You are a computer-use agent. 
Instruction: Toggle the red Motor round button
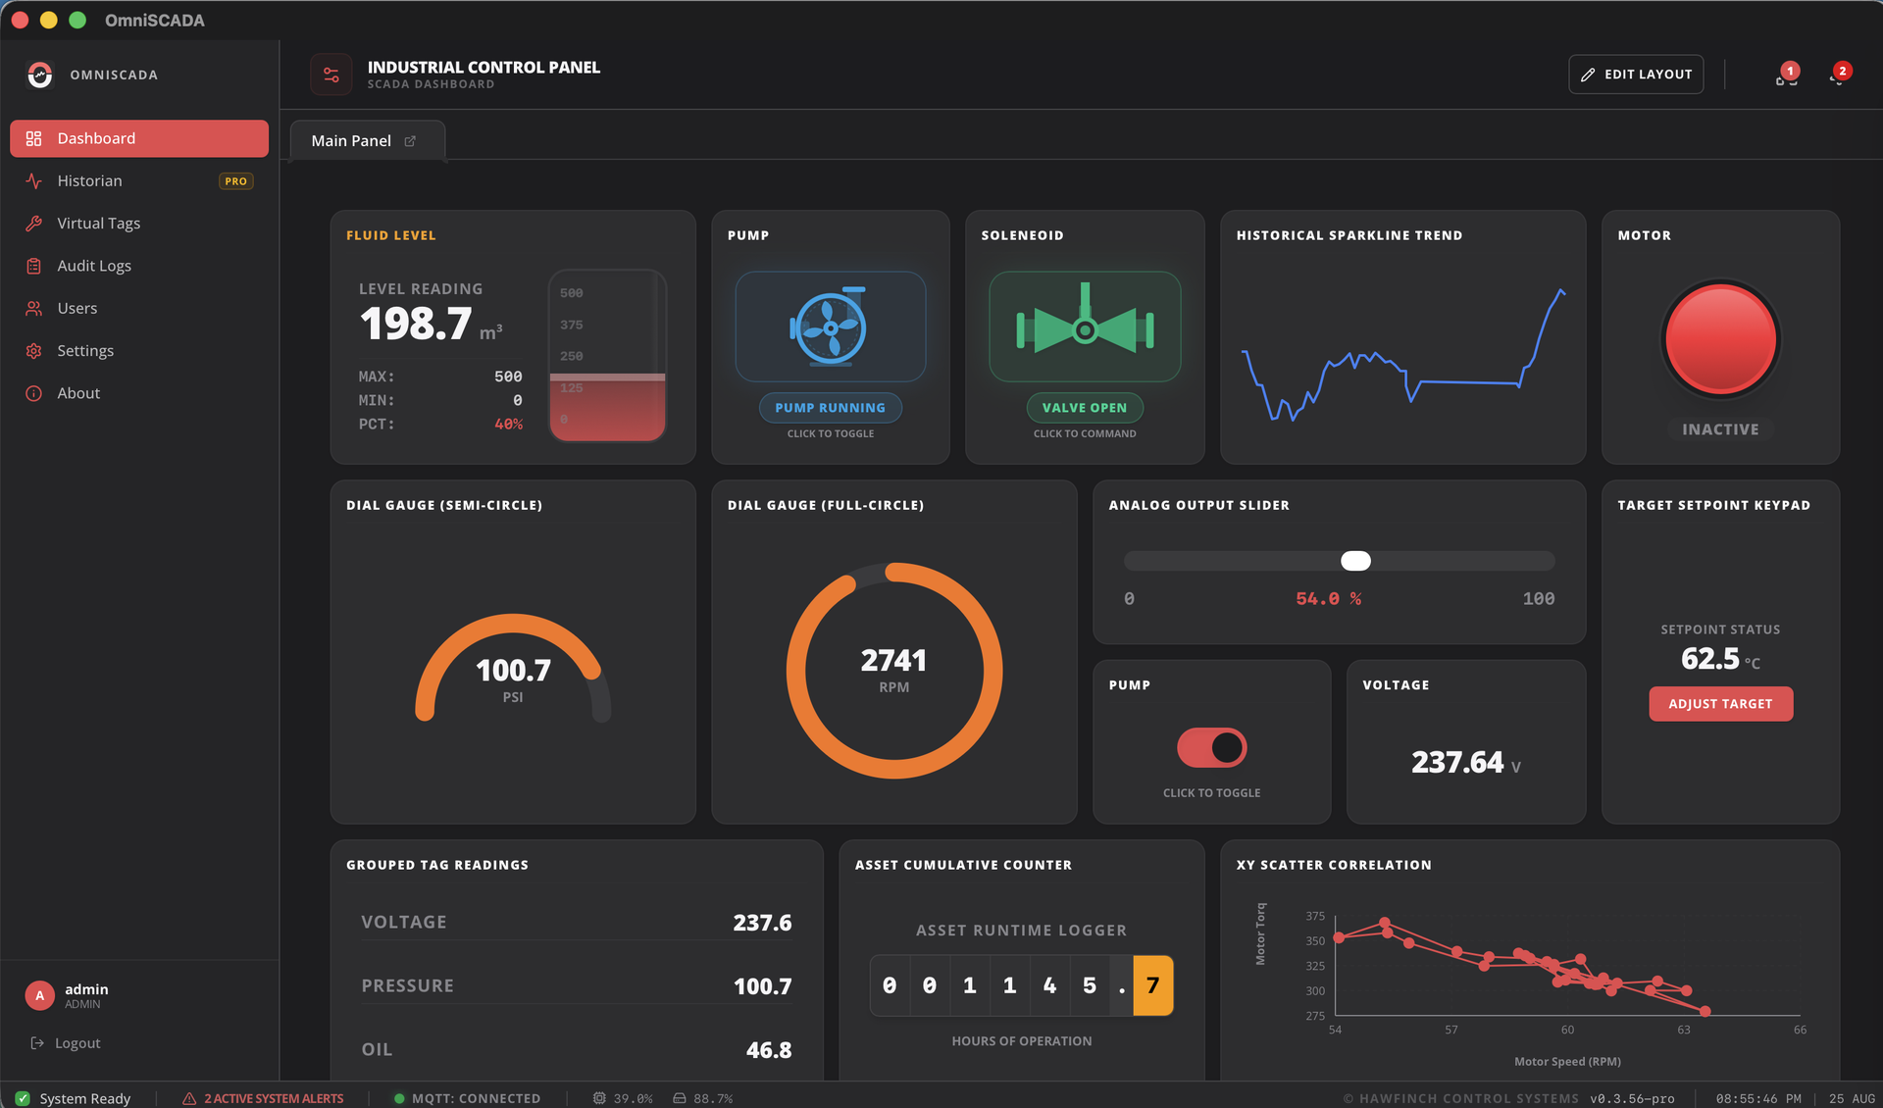coord(1720,339)
